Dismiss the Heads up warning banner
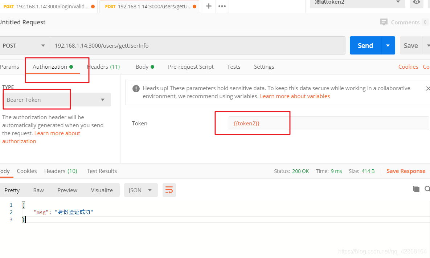Screen dimensions: 430x258 [x=428, y=88]
